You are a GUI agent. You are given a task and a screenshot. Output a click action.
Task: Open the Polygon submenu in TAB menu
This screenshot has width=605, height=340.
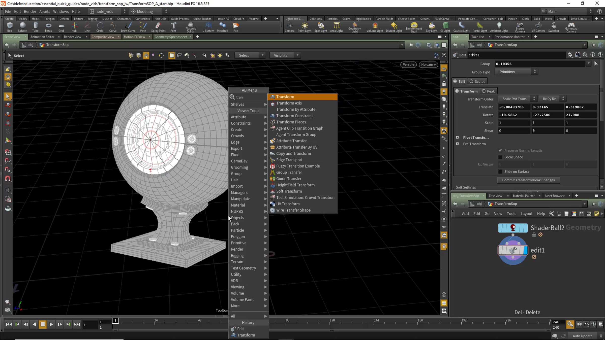248,237
